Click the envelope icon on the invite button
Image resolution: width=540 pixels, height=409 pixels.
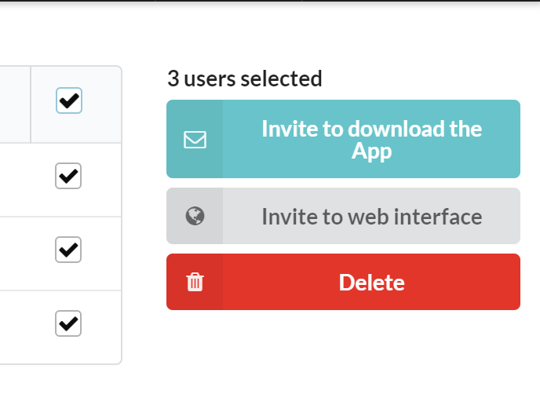[x=195, y=140]
